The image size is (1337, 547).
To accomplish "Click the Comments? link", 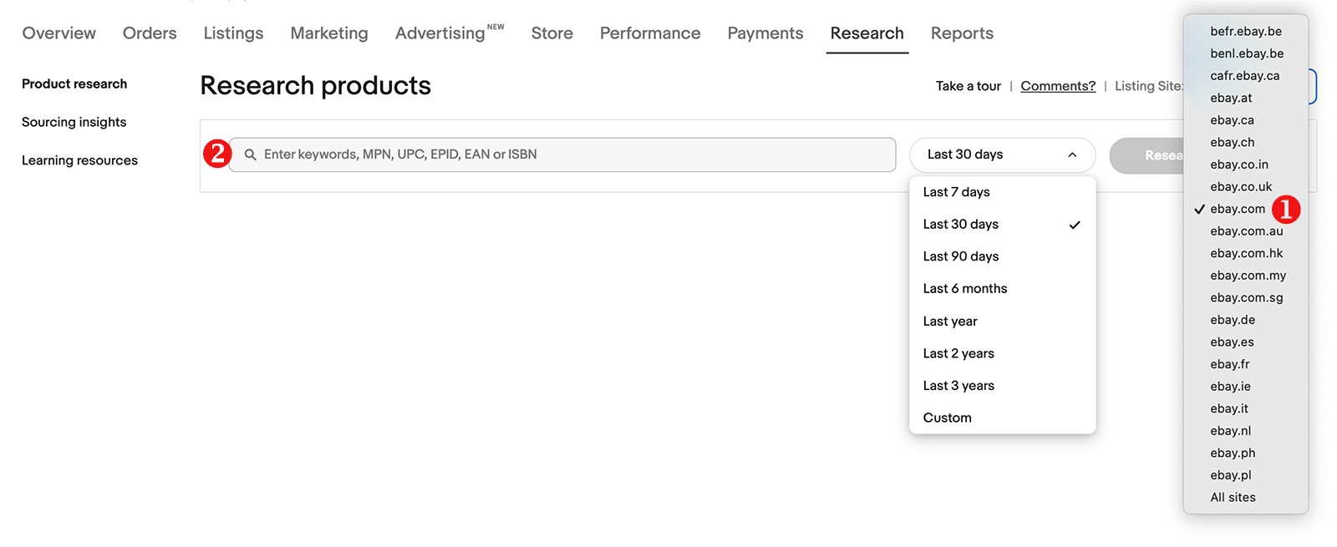I will (1058, 86).
